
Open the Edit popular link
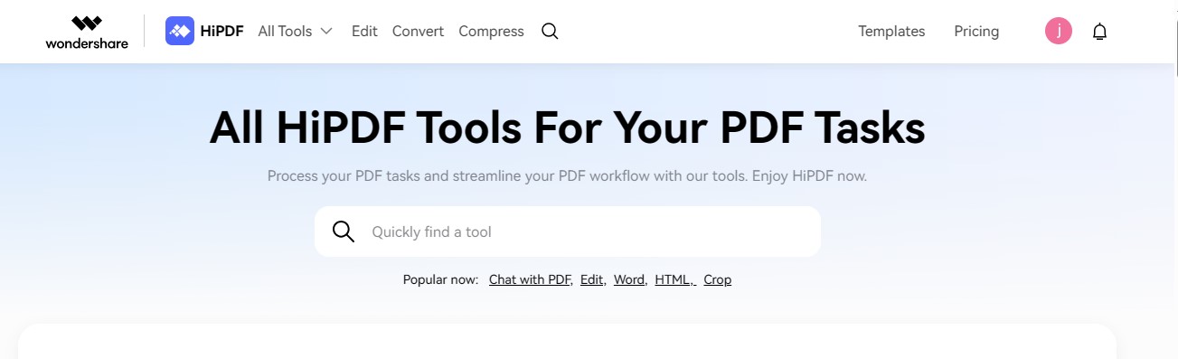coord(593,279)
